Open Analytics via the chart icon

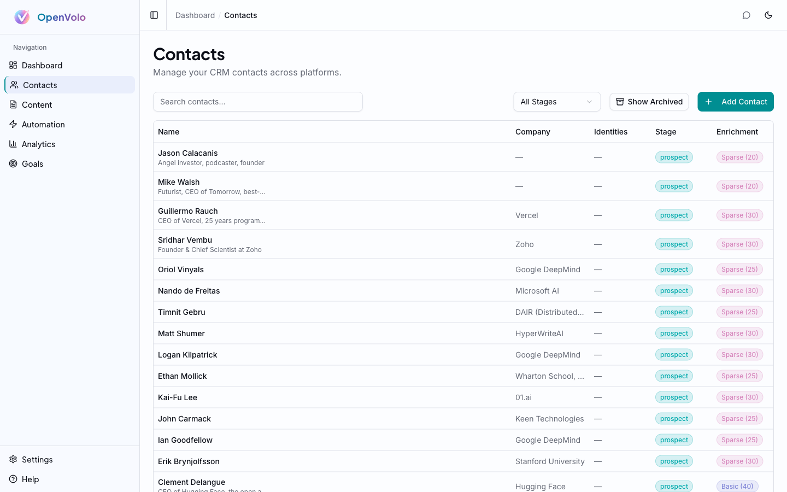click(14, 144)
